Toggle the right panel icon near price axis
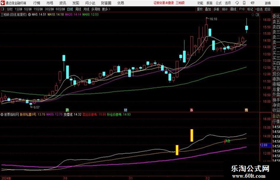This screenshot has height=180, width=280. pos(257,15)
